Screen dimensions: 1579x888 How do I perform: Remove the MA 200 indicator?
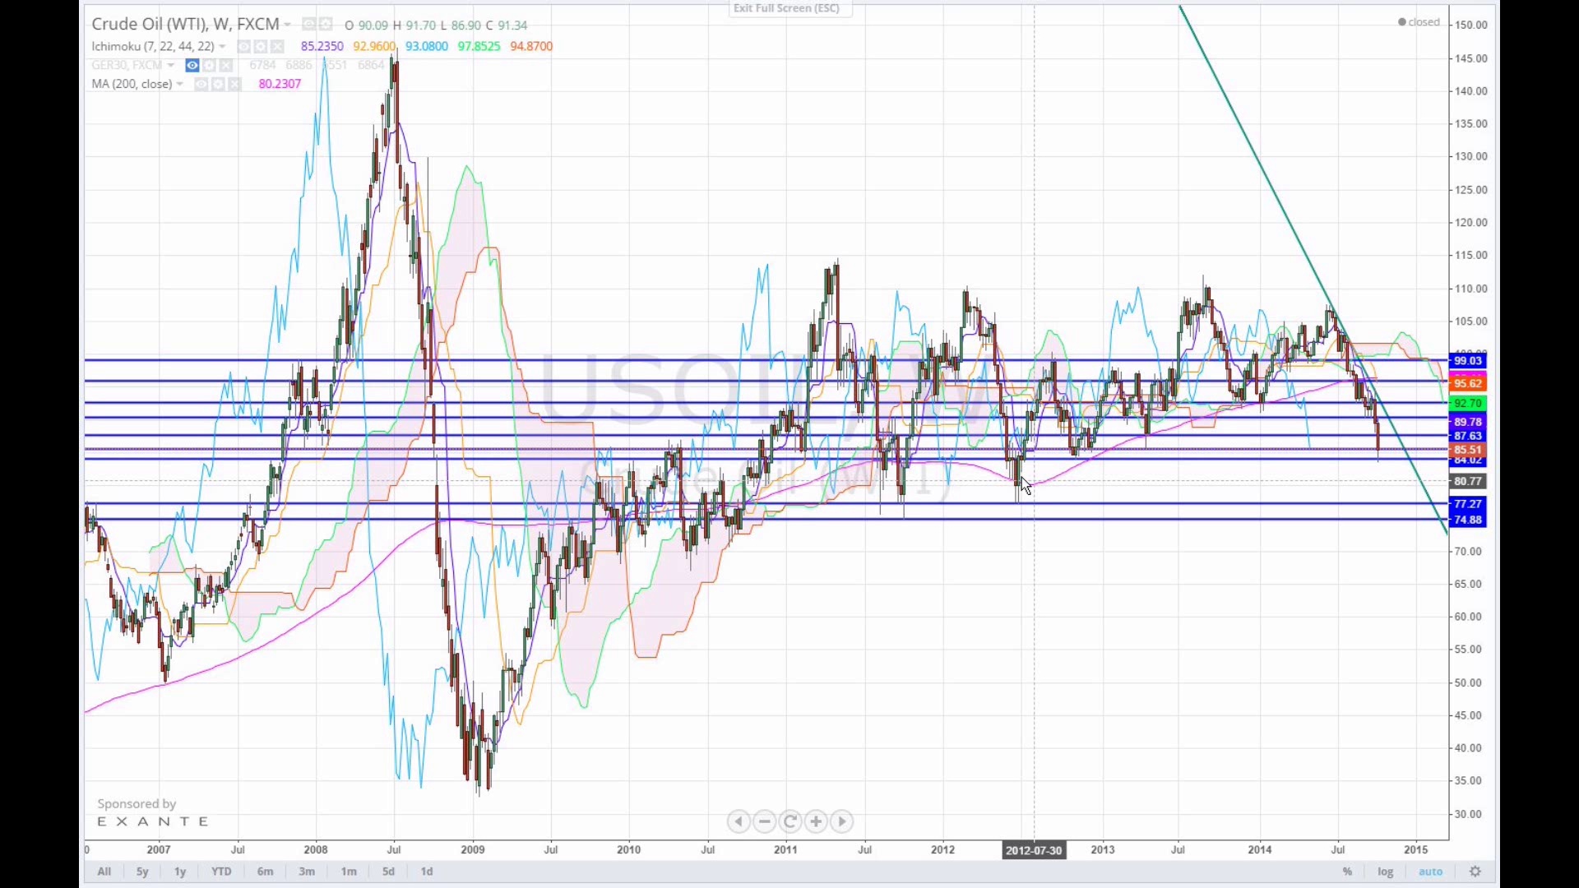[x=234, y=85]
